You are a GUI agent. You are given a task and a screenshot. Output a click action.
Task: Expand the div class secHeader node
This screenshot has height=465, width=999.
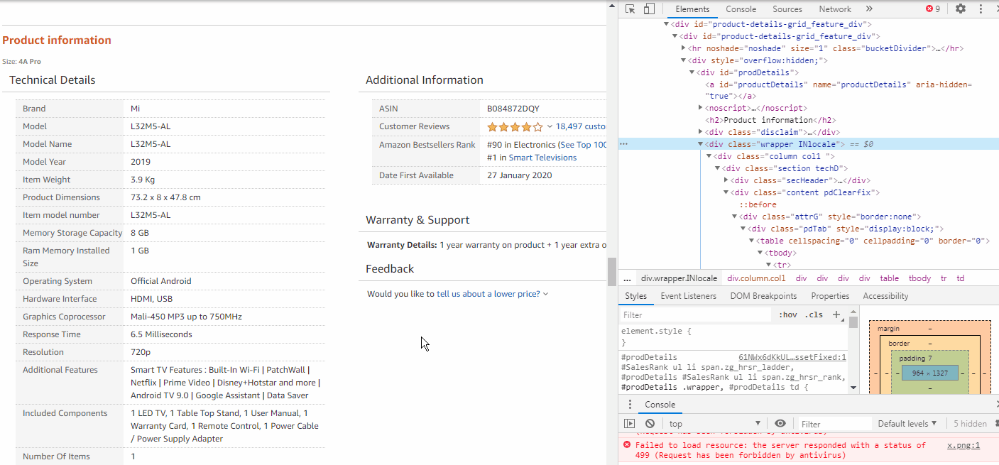tap(726, 180)
